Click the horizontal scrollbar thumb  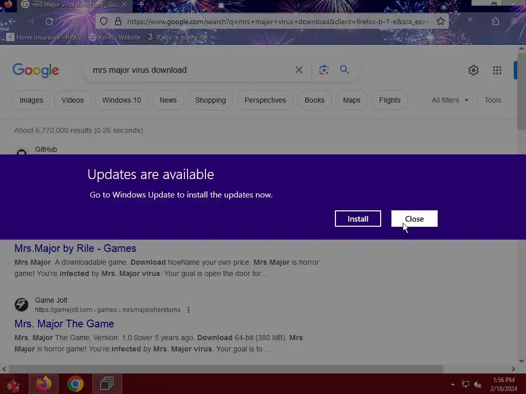coord(226,369)
